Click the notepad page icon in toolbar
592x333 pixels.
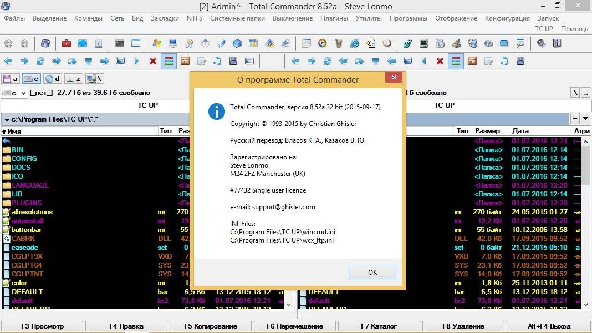pos(306,43)
